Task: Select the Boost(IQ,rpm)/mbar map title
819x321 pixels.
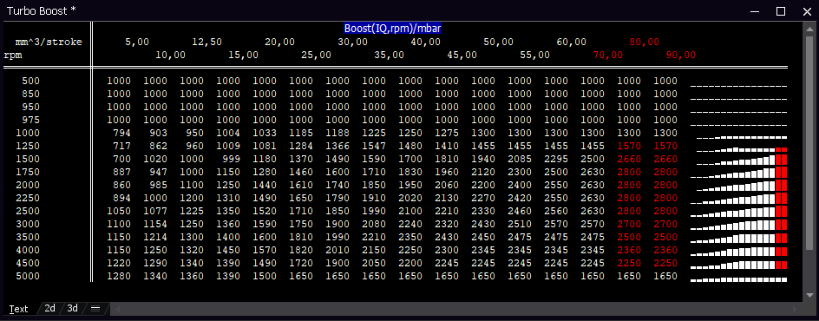Action: [x=393, y=29]
